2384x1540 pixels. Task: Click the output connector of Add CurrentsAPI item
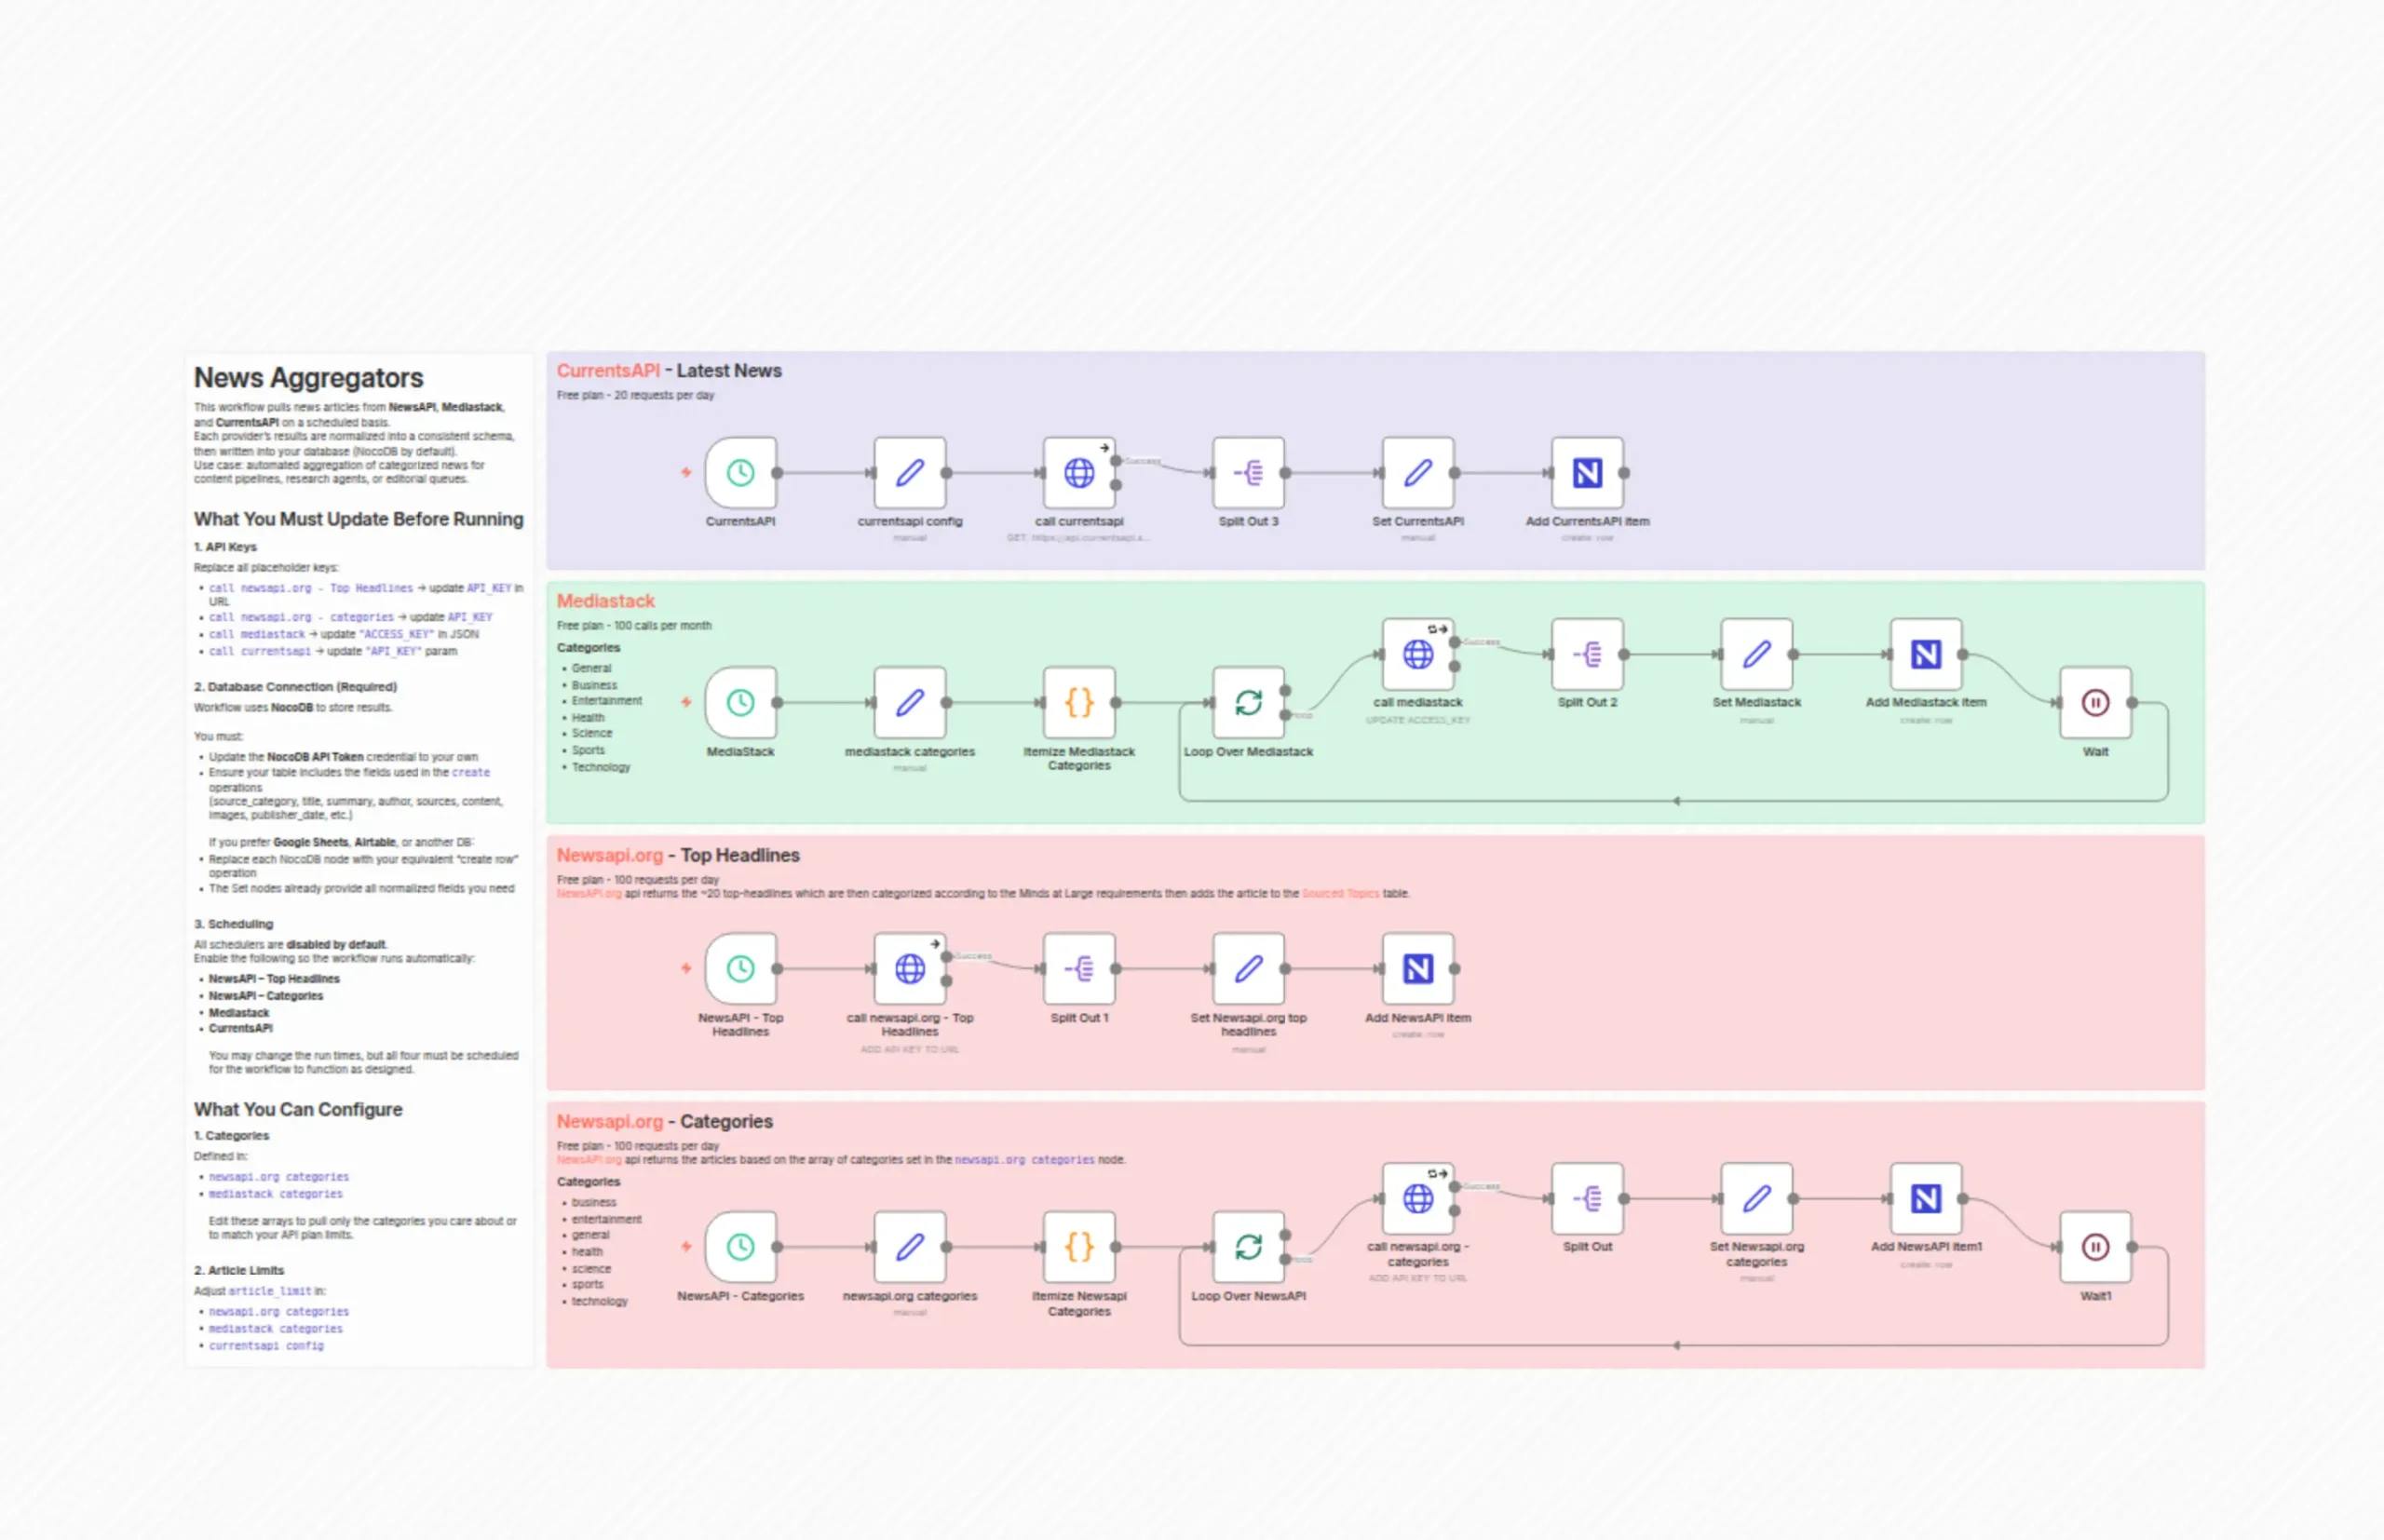[x=1624, y=472]
